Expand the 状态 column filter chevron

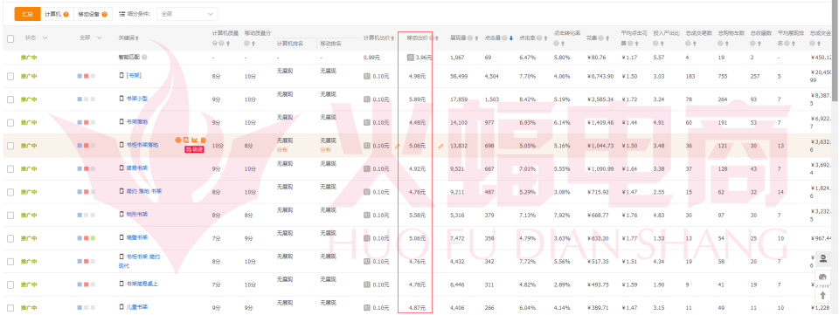coord(45,38)
